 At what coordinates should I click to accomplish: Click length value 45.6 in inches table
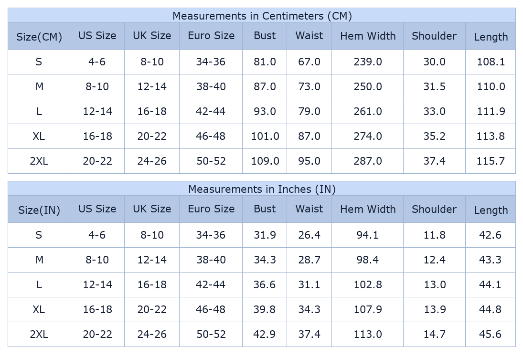click(x=490, y=335)
